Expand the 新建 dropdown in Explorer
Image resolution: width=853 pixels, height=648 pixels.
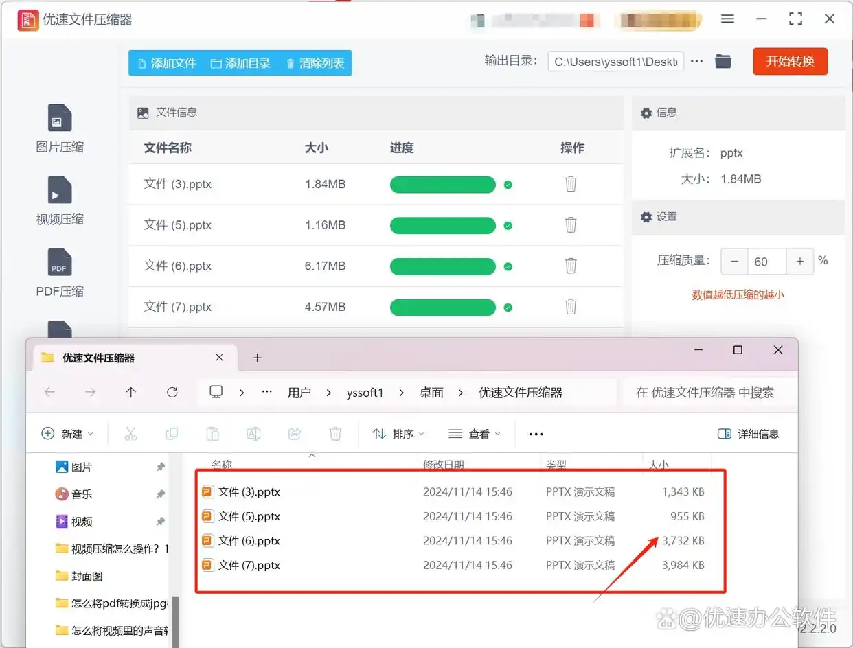68,433
